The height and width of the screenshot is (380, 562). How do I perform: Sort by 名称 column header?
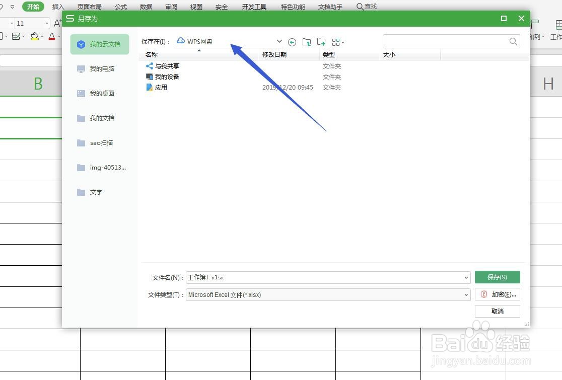pos(199,55)
